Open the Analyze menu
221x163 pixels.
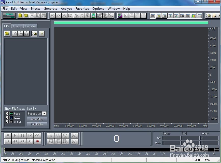[x=66, y=9]
